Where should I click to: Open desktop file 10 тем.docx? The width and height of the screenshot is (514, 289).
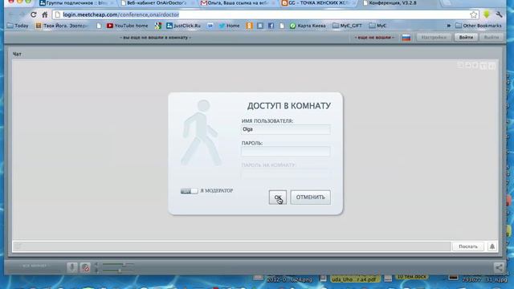pyautogui.click(x=411, y=277)
